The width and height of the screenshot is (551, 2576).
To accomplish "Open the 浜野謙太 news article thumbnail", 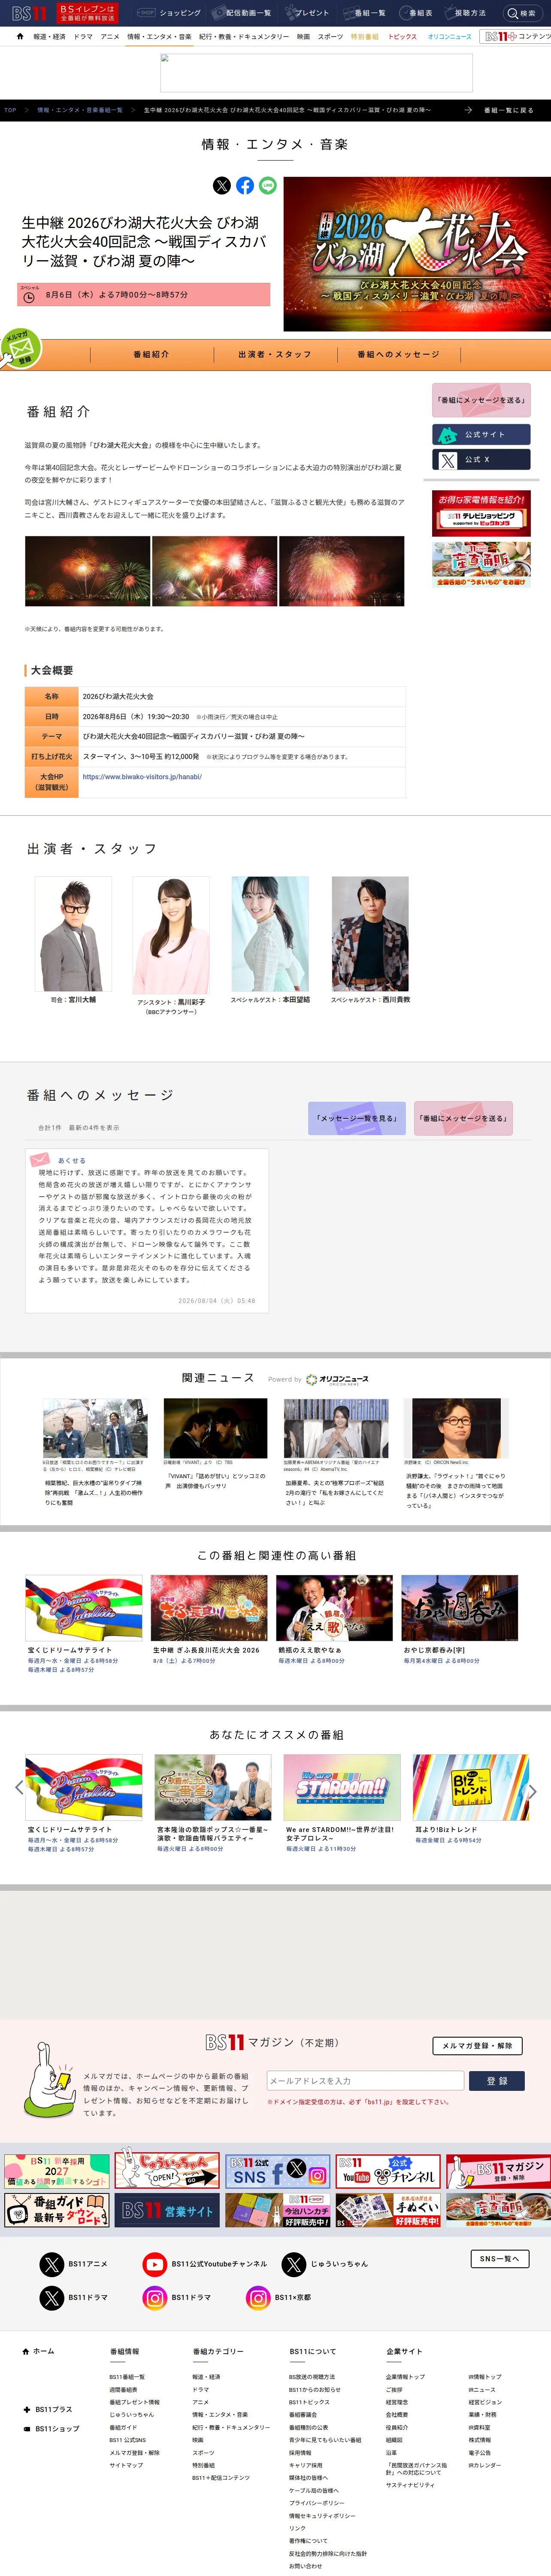I will point(456,1428).
